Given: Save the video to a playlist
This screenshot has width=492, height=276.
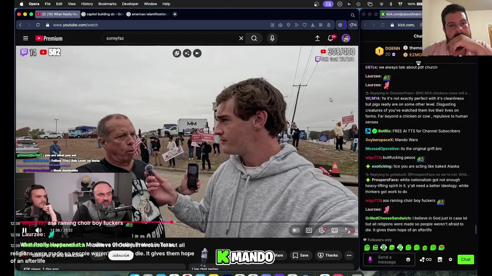Looking at the screenshot, I should (300, 255).
